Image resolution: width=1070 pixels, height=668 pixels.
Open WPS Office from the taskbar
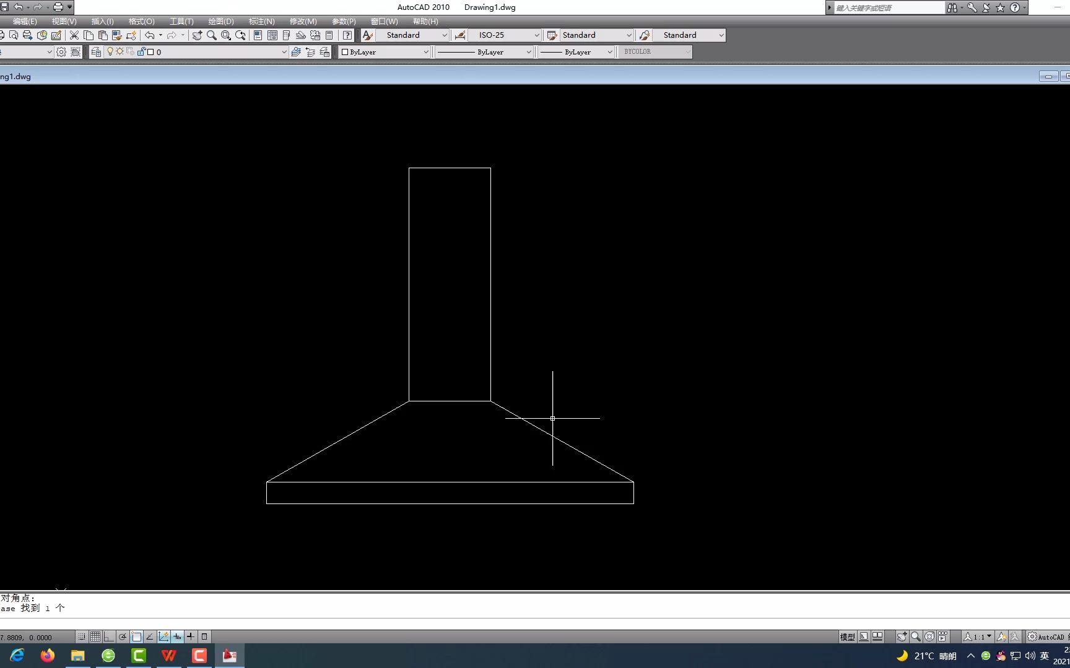(169, 656)
